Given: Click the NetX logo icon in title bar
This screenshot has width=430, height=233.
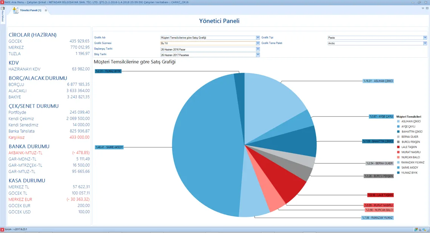Looking at the screenshot, I should (2, 2).
